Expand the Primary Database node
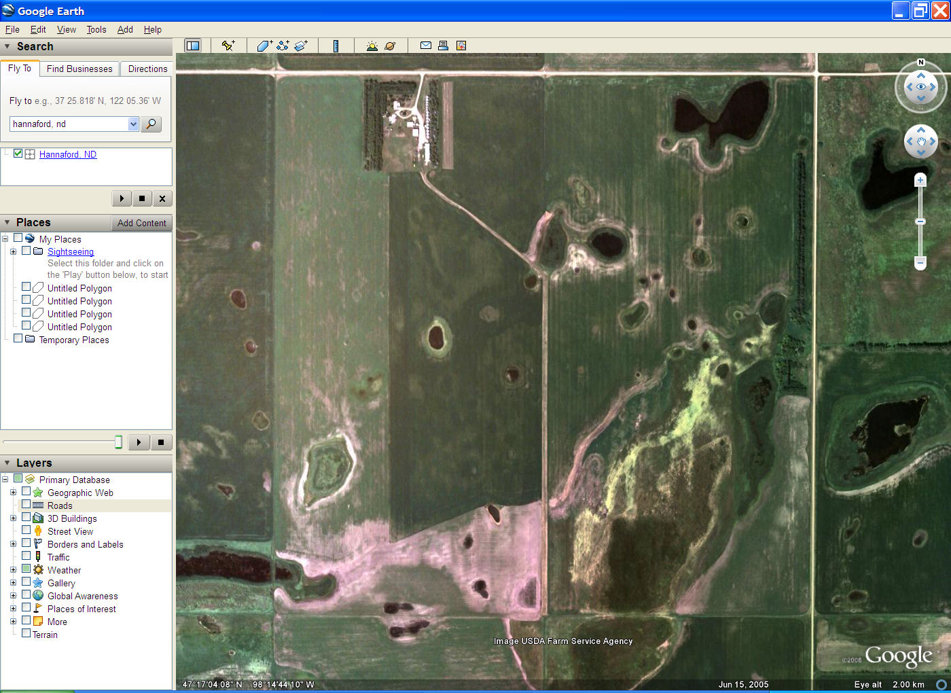Image resolution: width=951 pixels, height=693 pixels. point(5,479)
